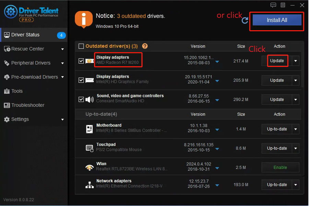The height and width of the screenshot is (206, 309).
Task: Expand the Pre-download Drivers submenu arrow
Action: pos(62,77)
